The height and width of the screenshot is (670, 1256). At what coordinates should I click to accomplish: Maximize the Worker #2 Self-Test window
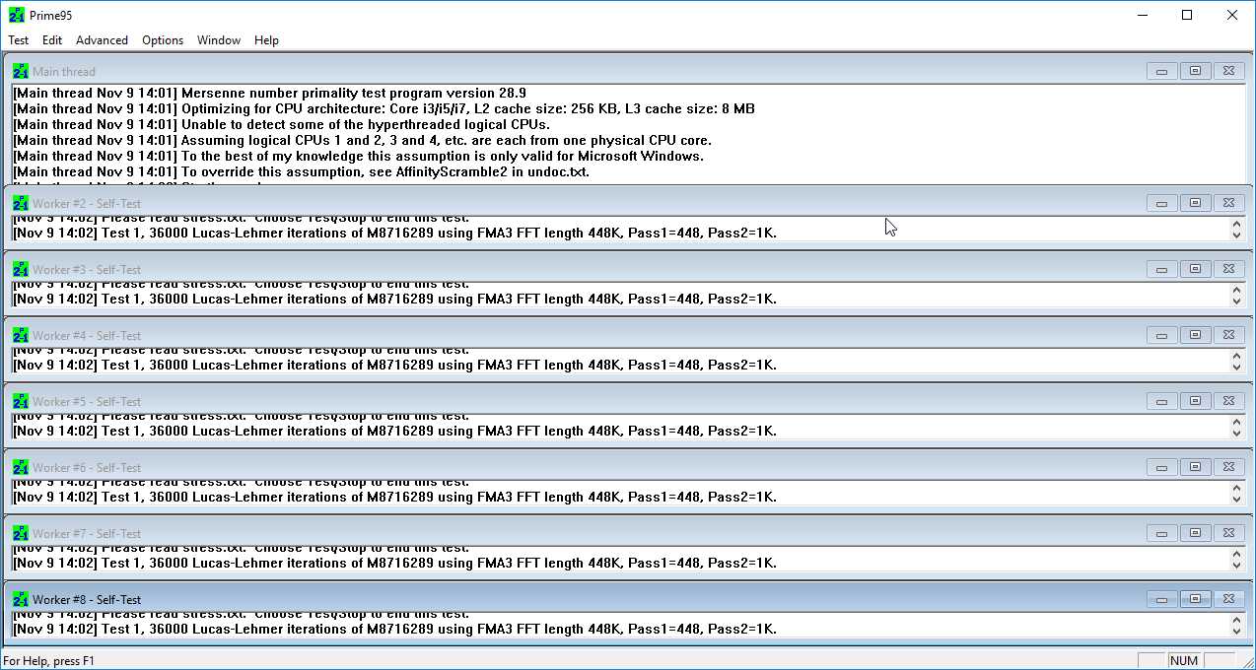coord(1195,203)
